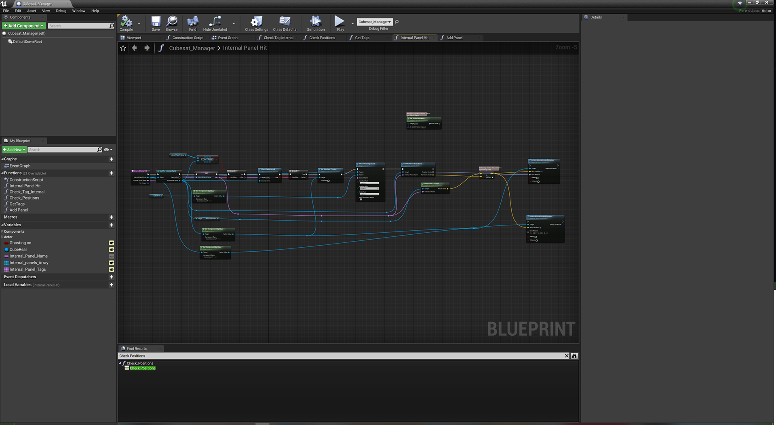Click the Components search magnifier icon
Screen dimensions: 776x425
tap(112, 26)
